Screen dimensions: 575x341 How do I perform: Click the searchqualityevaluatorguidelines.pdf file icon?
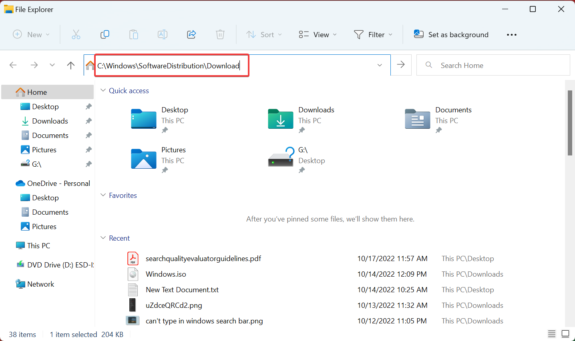[133, 259]
